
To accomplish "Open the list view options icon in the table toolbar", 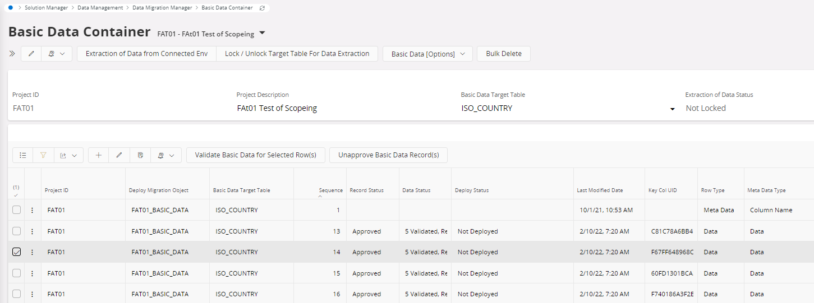I will point(23,155).
